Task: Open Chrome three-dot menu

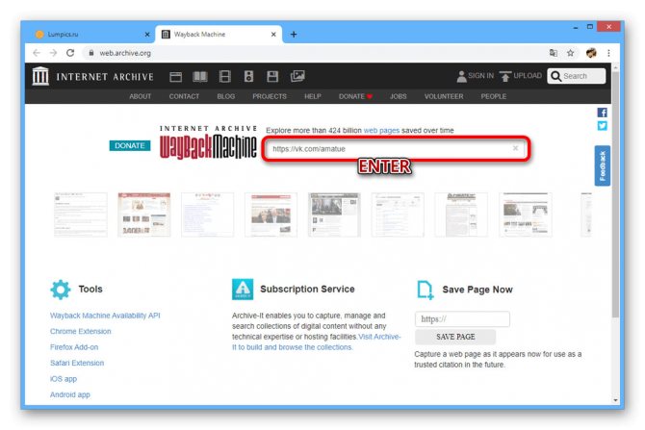Action: 608,53
